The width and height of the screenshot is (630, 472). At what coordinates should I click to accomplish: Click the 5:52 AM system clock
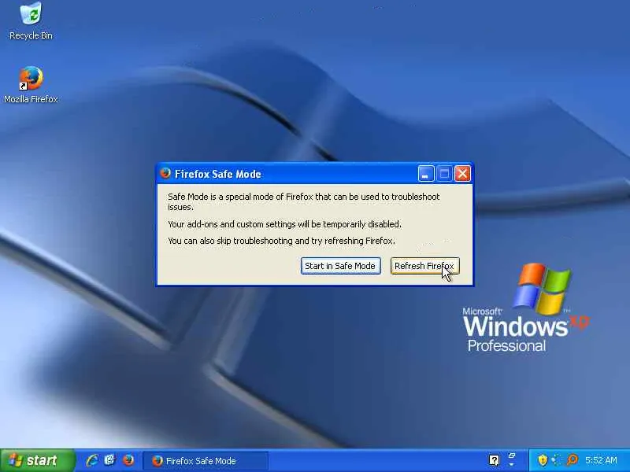(x=601, y=460)
